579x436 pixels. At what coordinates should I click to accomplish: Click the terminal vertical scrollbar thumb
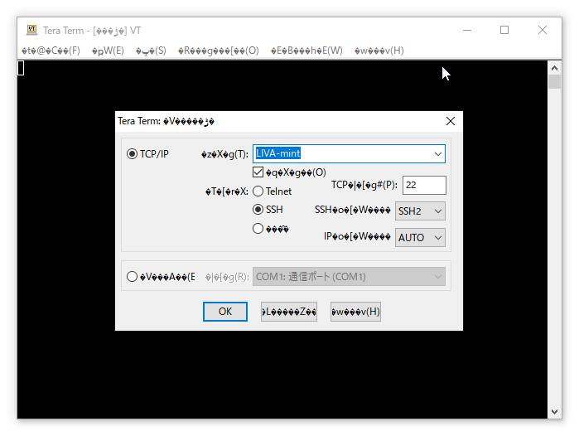click(554, 82)
